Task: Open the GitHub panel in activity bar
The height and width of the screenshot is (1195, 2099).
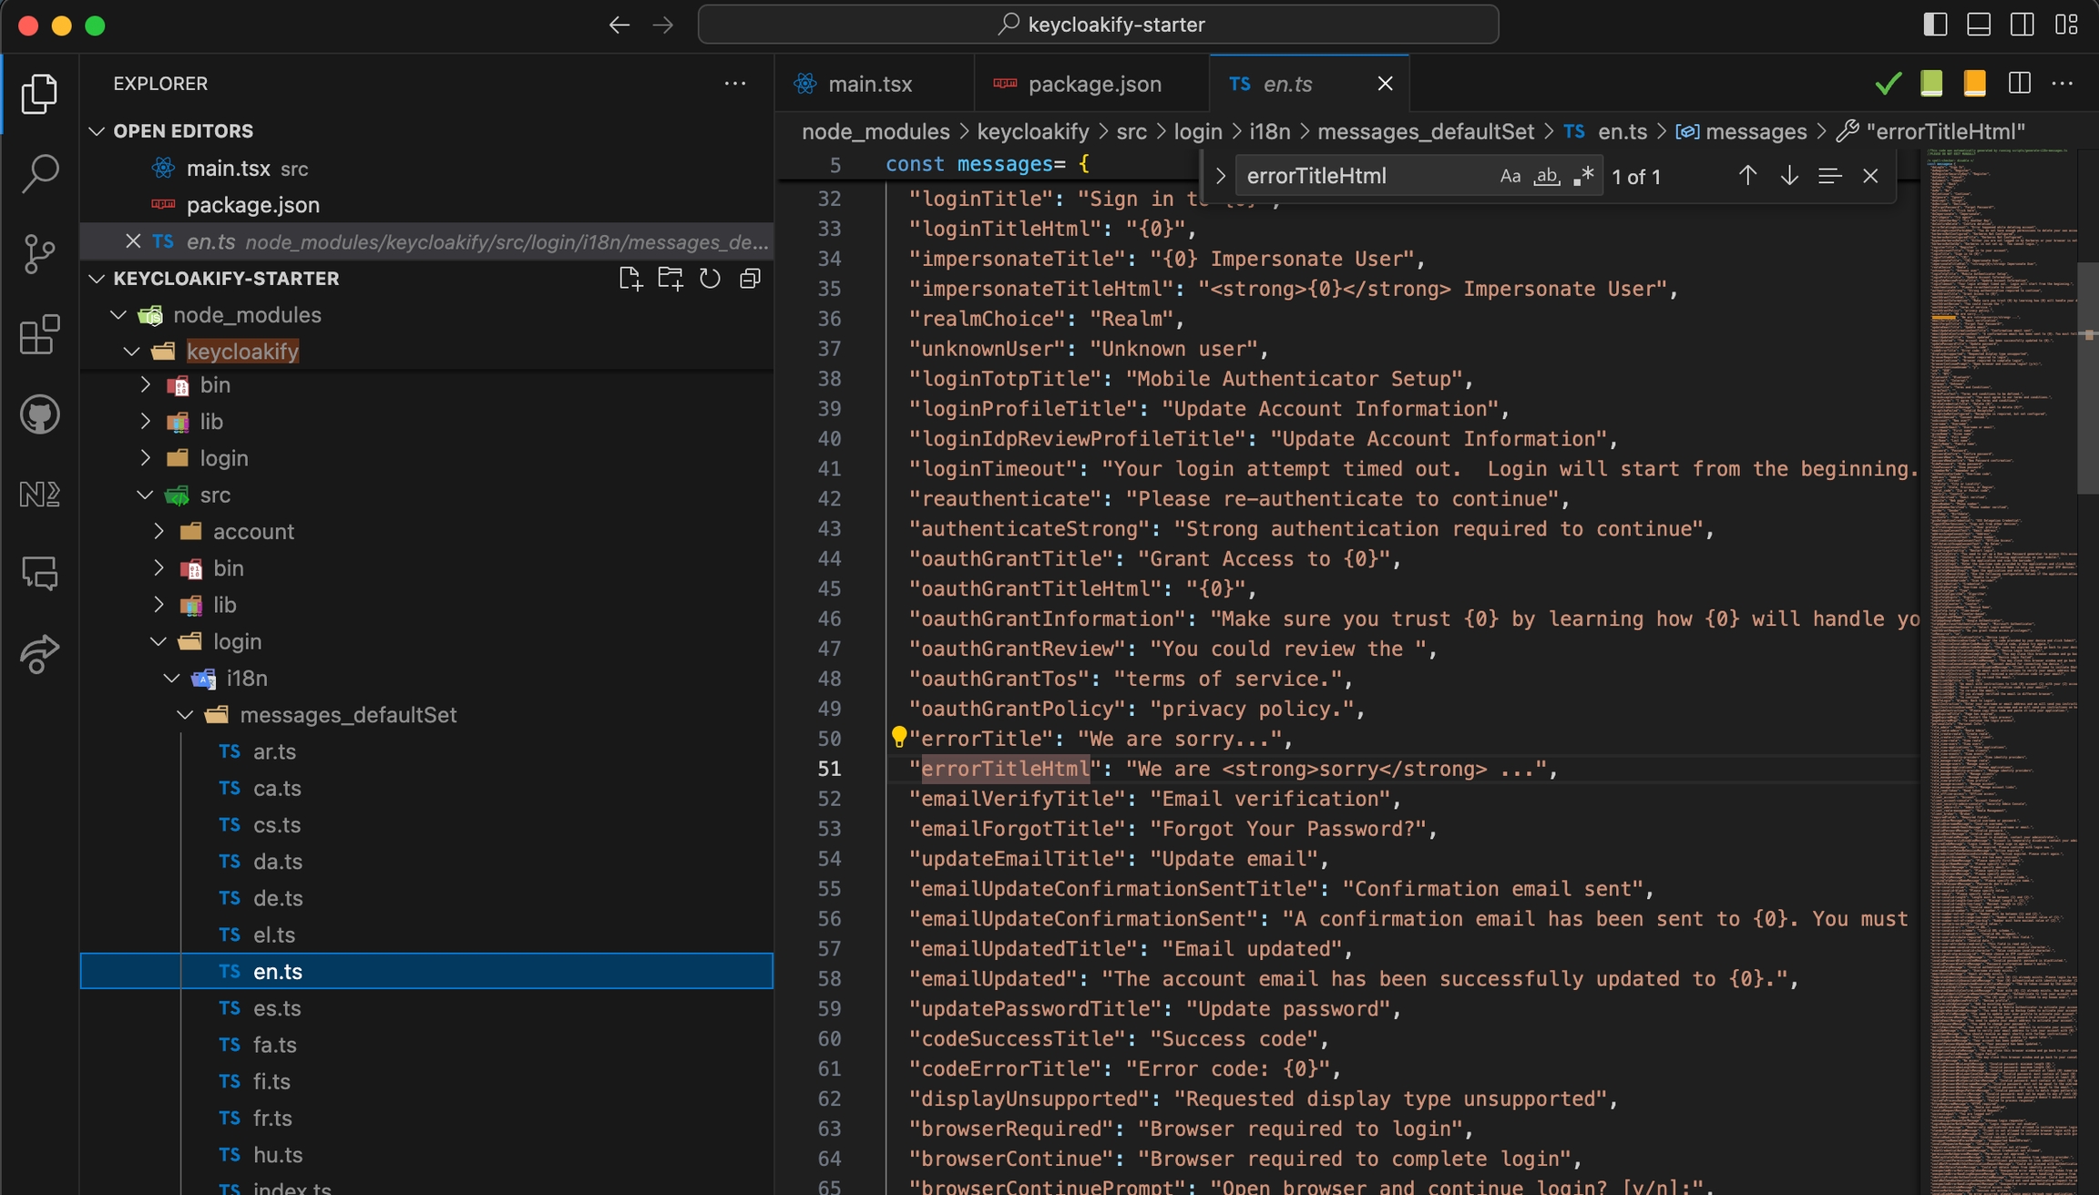Action: (39, 414)
